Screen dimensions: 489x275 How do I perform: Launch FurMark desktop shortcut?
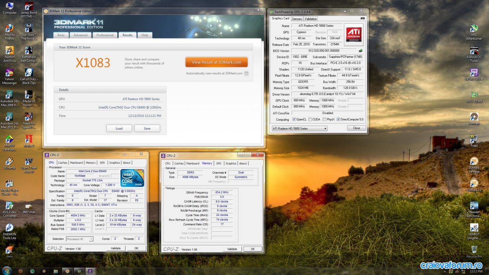coord(474,119)
